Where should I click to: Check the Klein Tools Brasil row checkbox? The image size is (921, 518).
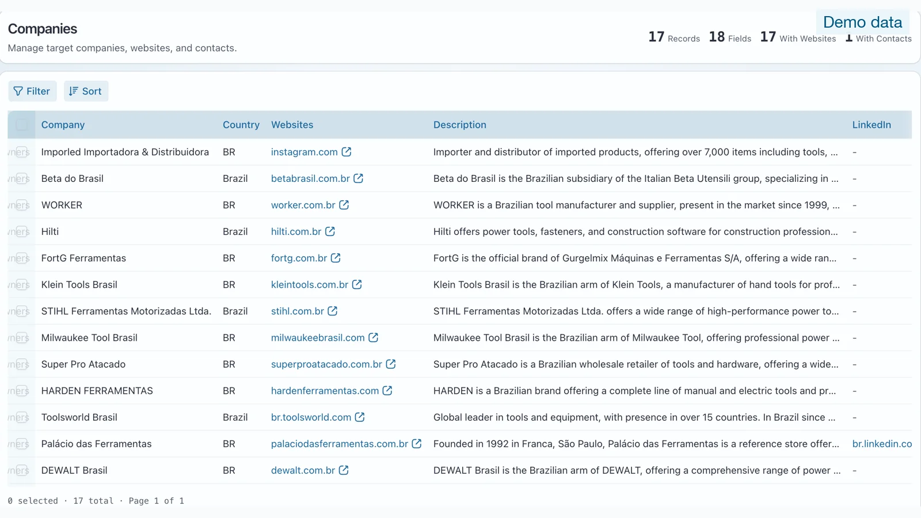[22, 284]
